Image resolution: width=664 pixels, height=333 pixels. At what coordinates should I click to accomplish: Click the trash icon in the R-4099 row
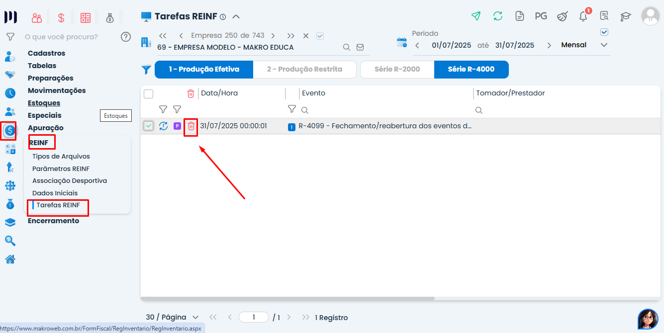pos(191,126)
